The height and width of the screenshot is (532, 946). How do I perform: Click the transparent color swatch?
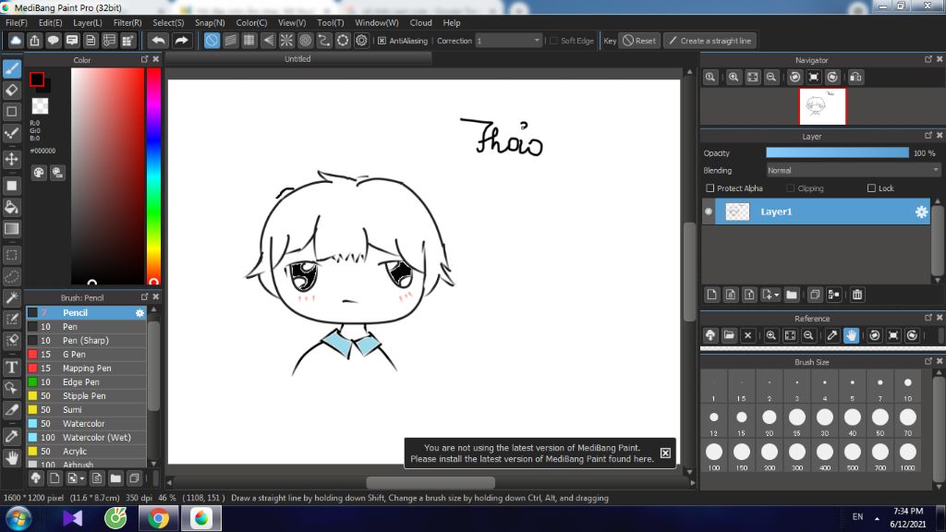click(40, 106)
